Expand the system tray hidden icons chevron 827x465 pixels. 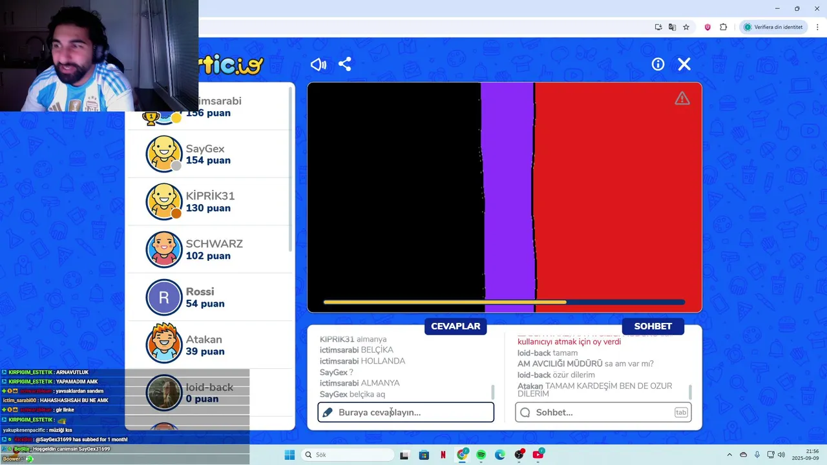729,455
